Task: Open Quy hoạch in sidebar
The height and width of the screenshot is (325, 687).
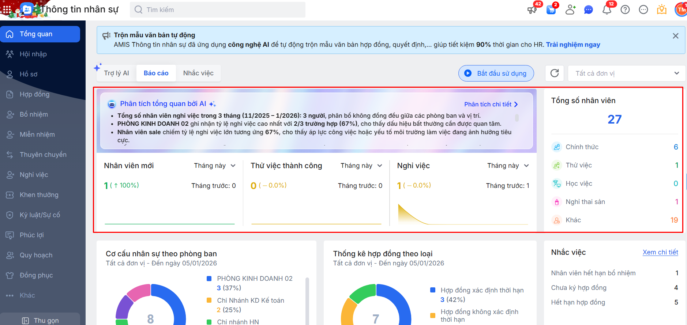Action: [x=40, y=255]
